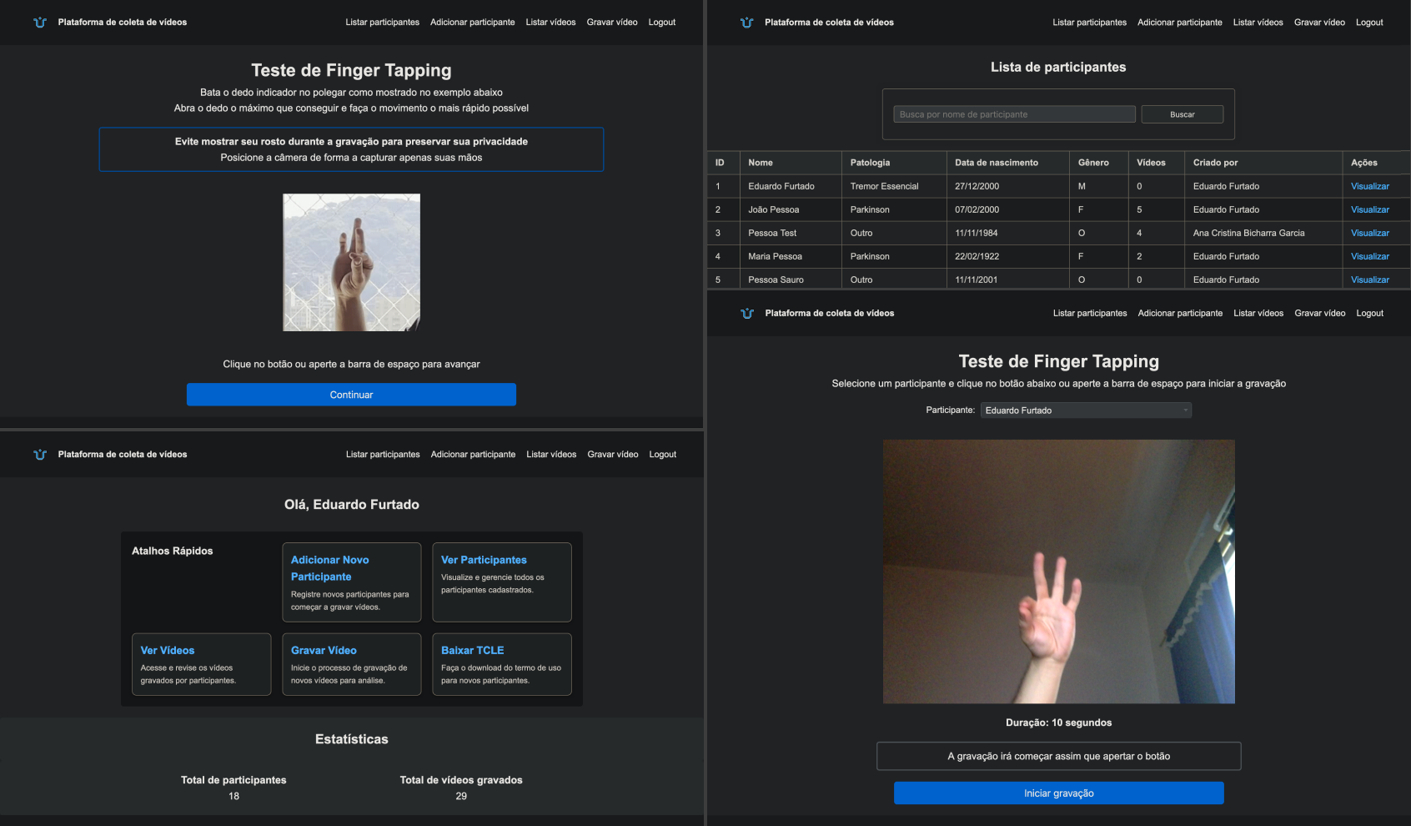Click Logout in the Iniciar gravação page navbar
The width and height of the screenshot is (1411, 826).
pyautogui.click(x=1369, y=314)
